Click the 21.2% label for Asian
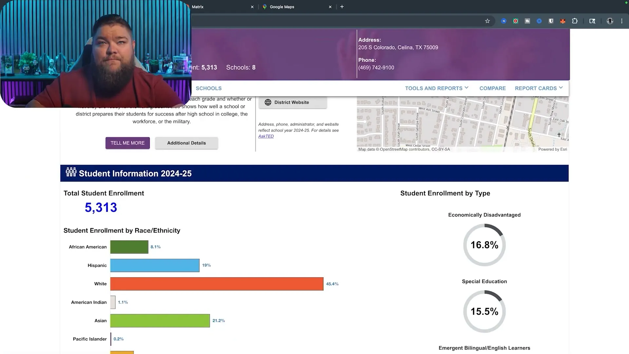The width and height of the screenshot is (629, 354). 219,321
